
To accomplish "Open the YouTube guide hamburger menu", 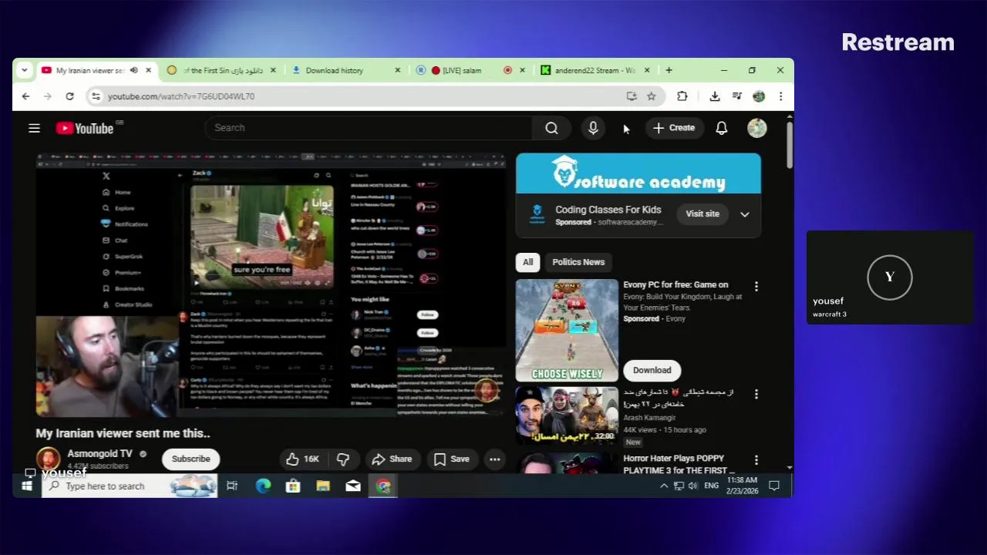I will 34,128.
